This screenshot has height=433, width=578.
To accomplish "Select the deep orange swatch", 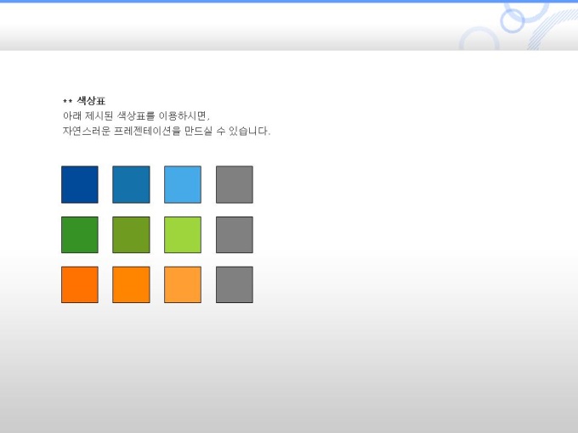I will 80,284.
